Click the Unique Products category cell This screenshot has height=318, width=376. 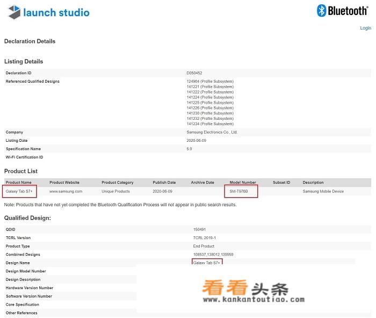click(x=115, y=191)
